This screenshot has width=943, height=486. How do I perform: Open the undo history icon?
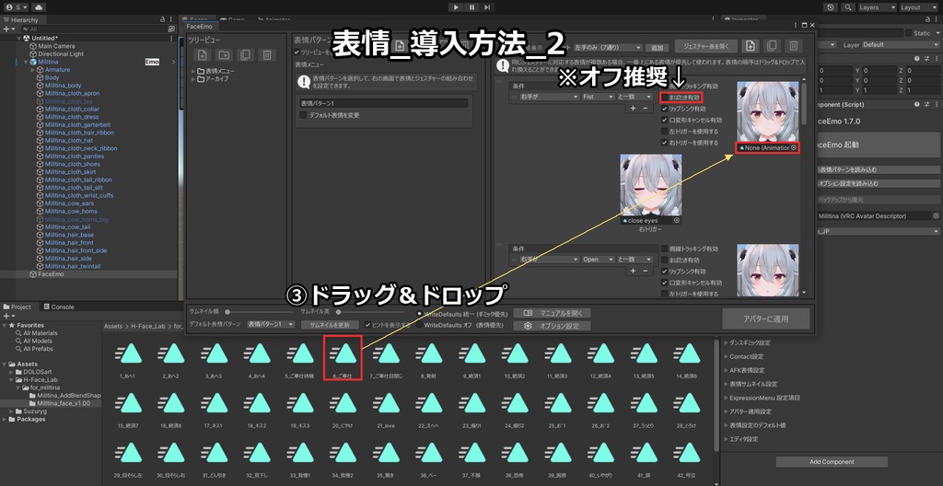click(x=831, y=7)
